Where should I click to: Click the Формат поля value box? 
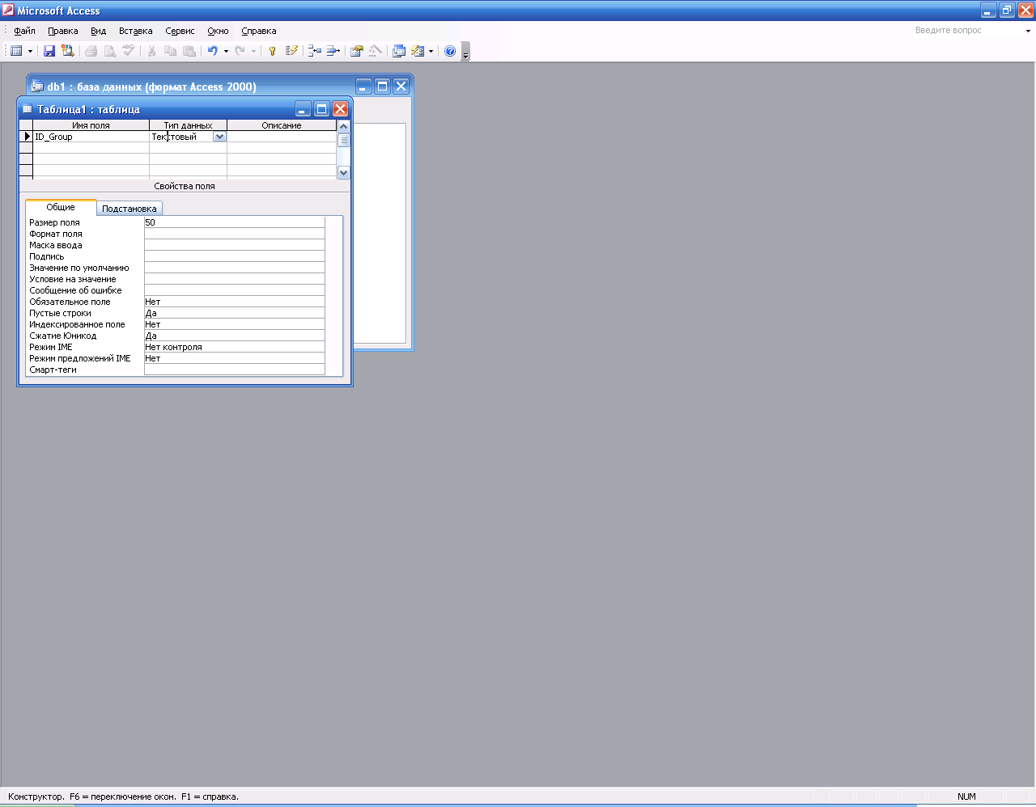tap(235, 234)
